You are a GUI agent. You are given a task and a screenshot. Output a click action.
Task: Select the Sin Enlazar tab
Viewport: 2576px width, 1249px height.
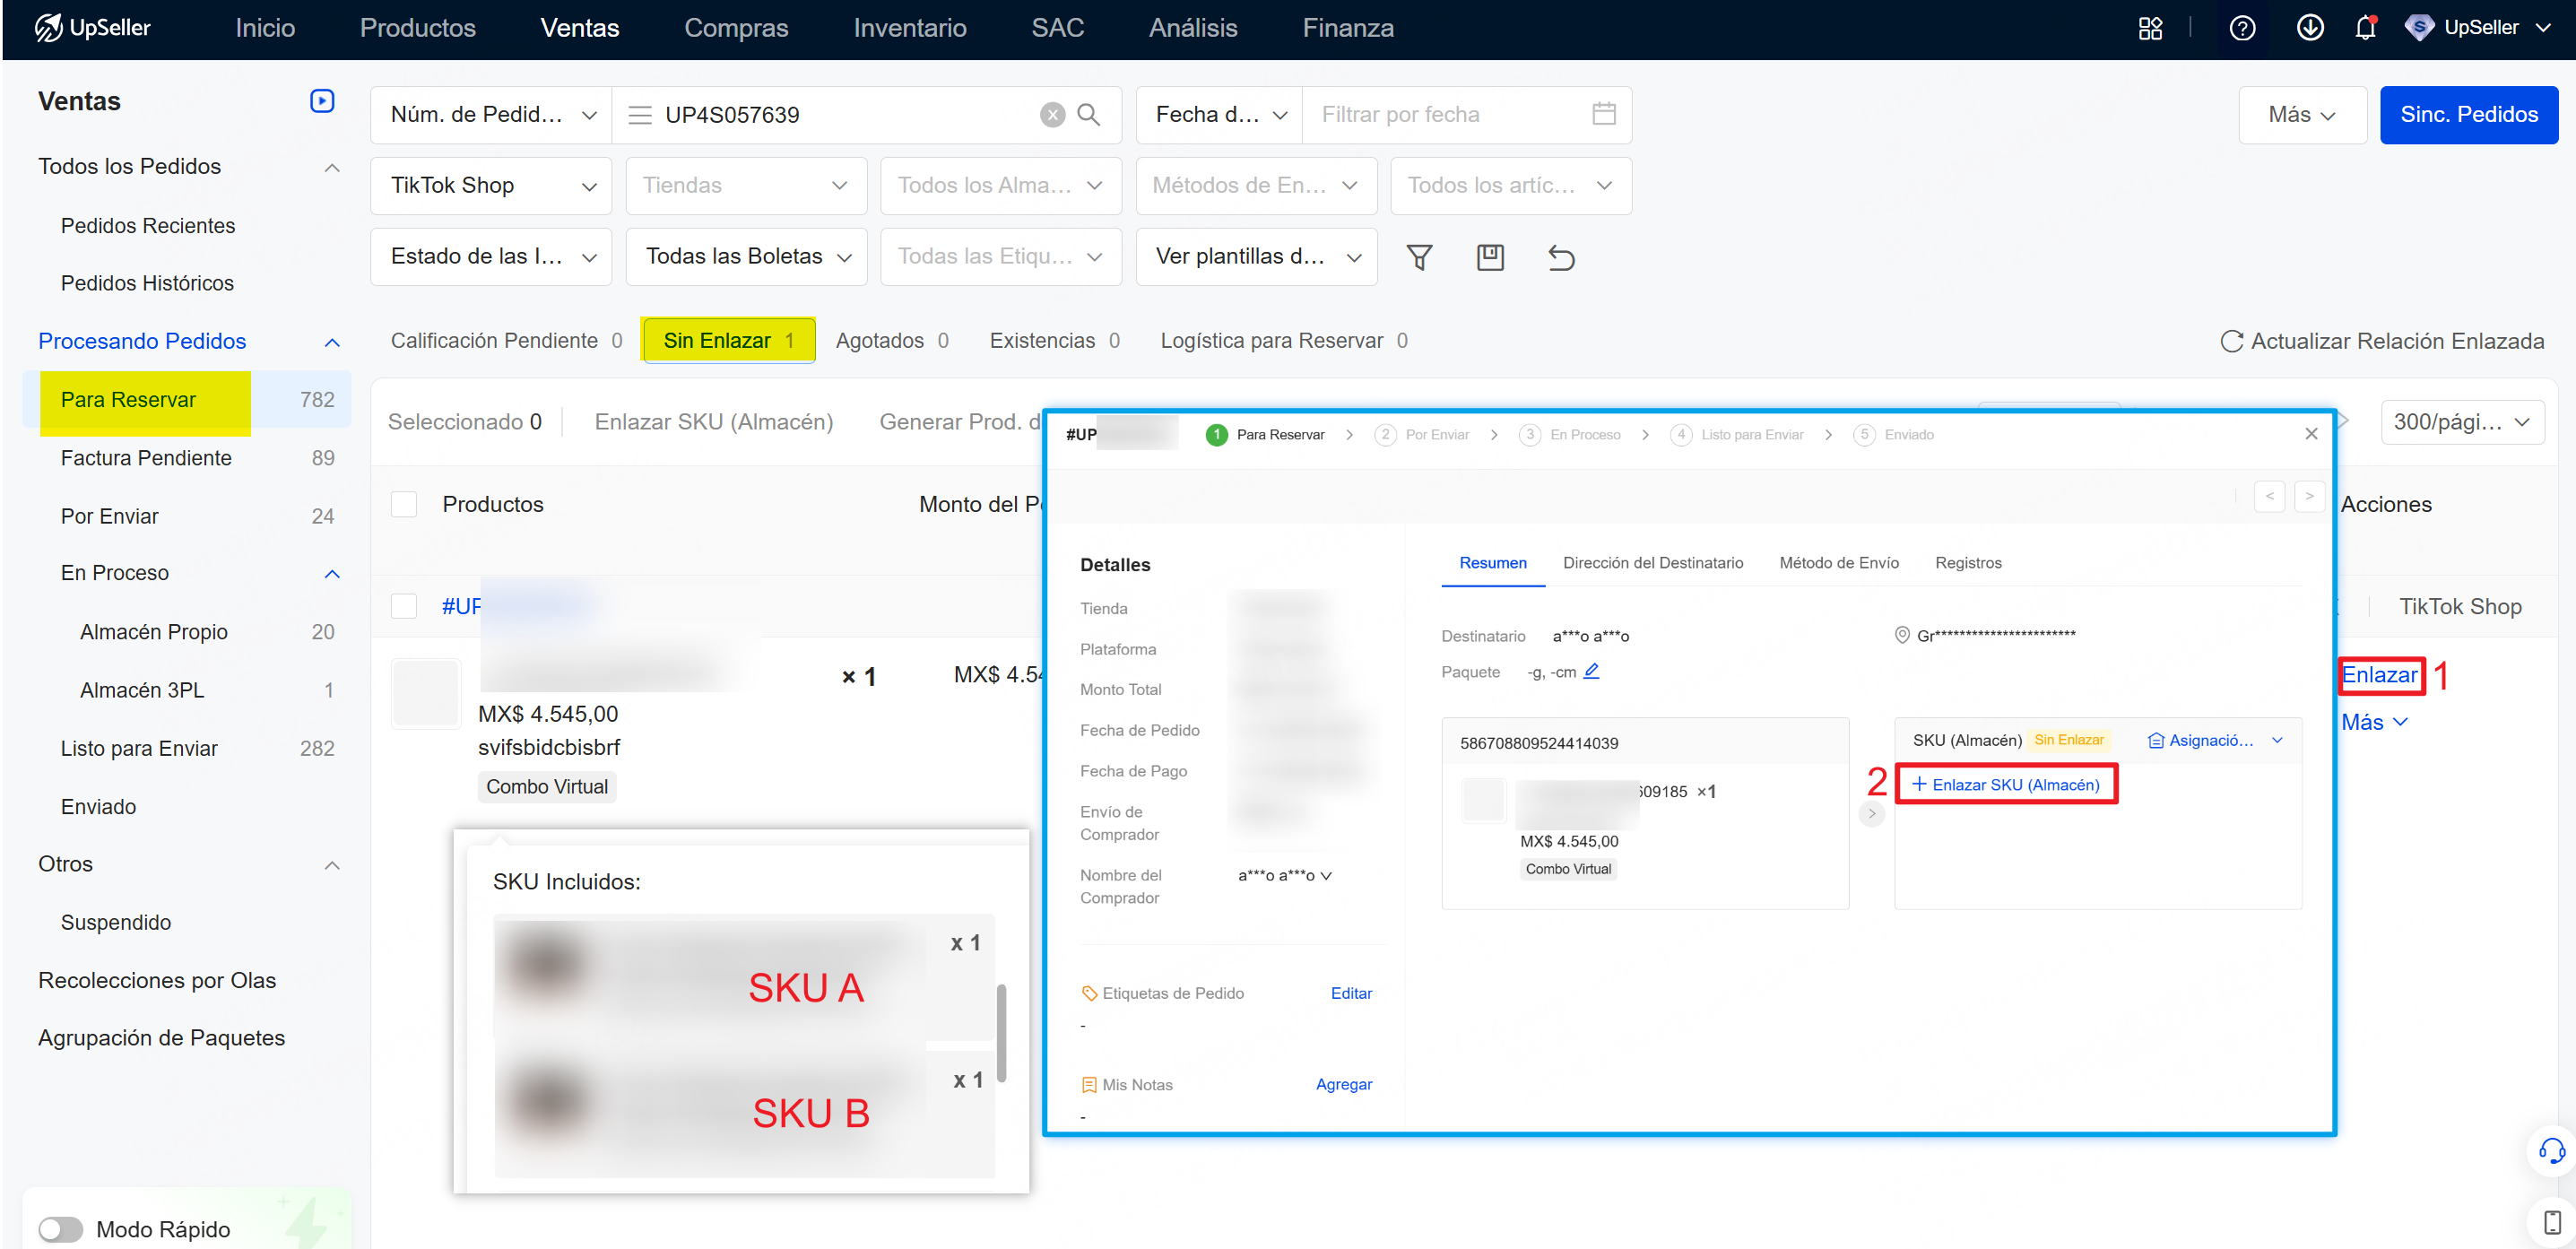729,341
